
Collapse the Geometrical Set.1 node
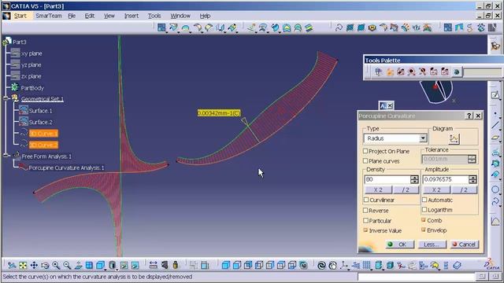pos(6,98)
